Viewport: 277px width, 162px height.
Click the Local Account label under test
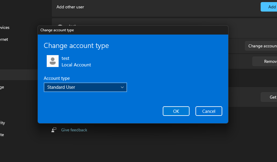click(x=76, y=65)
